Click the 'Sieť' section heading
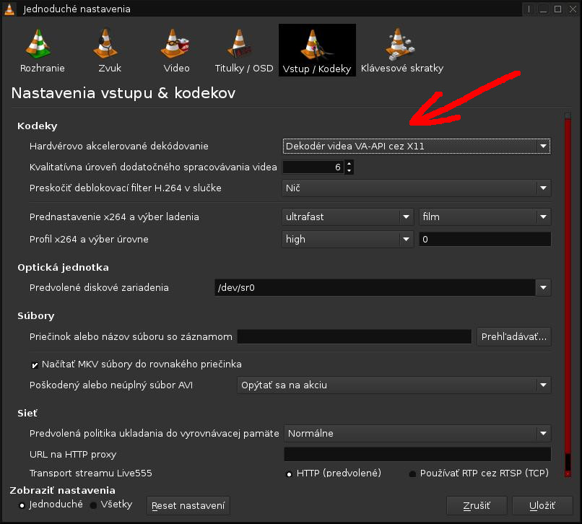 tap(27, 414)
